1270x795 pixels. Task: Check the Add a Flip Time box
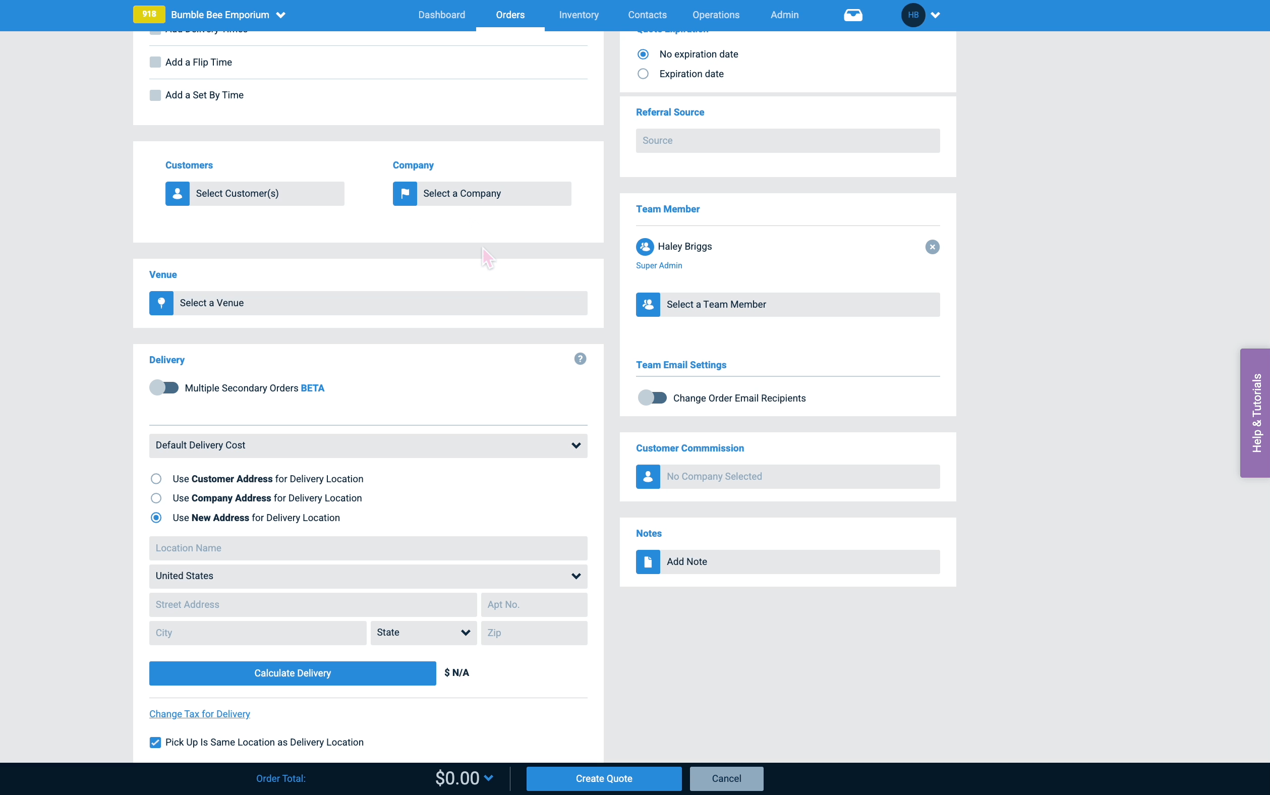coord(155,62)
